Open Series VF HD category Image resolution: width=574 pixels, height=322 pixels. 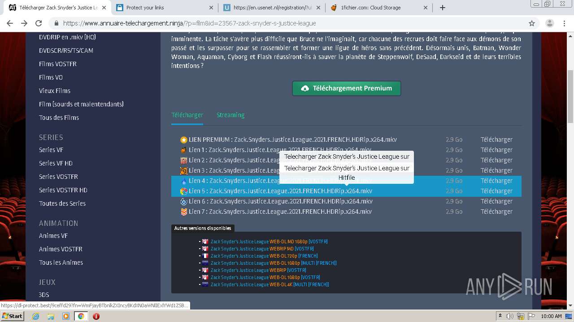point(56,163)
